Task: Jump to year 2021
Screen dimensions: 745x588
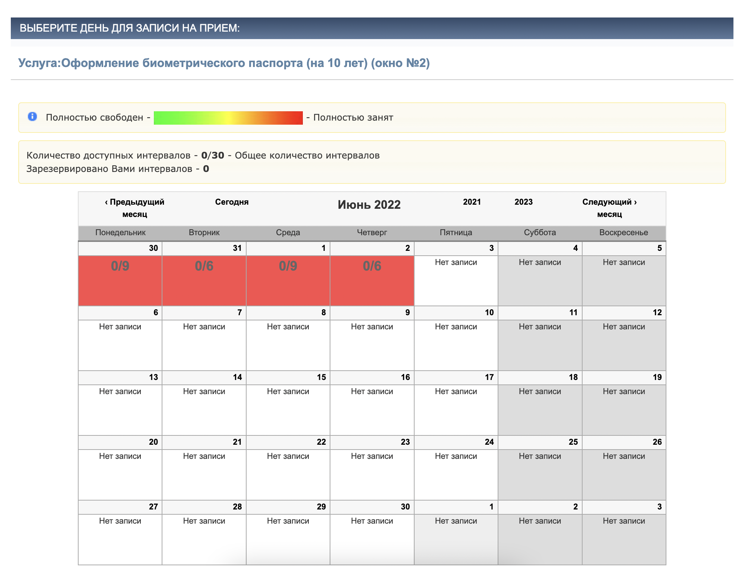Action: click(472, 202)
